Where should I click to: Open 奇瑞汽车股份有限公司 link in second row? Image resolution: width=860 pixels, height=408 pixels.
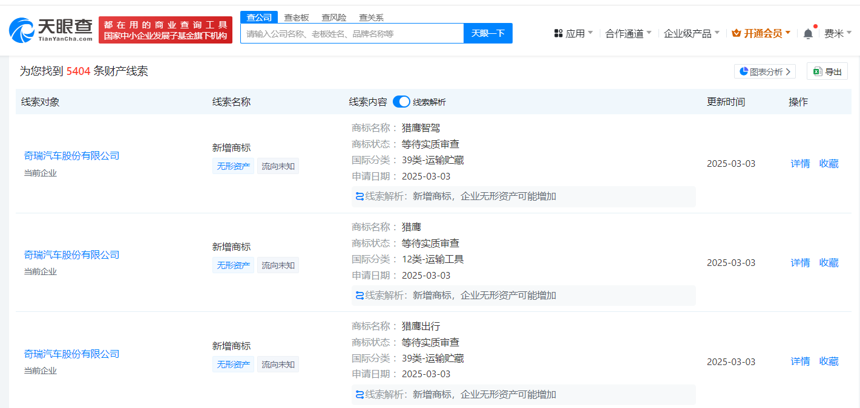[71, 255]
